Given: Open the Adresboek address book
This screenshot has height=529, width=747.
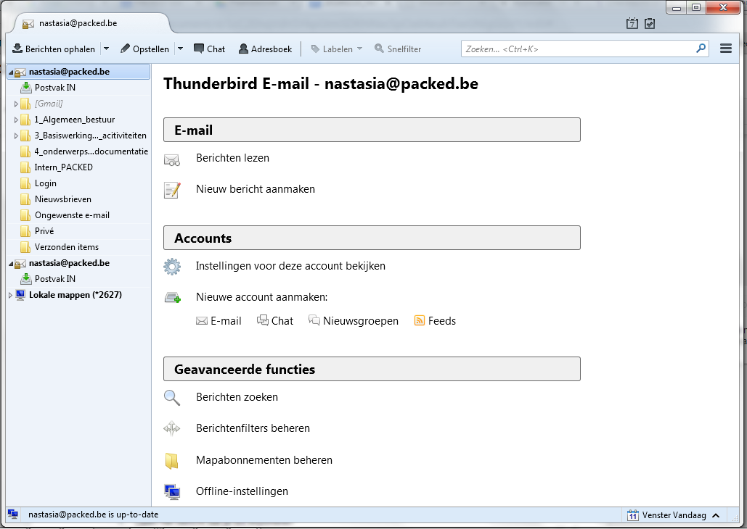Looking at the screenshot, I should point(265,49).
